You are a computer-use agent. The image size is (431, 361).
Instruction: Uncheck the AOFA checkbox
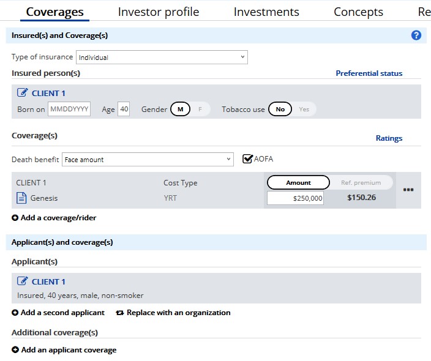[x=248, y=159]
